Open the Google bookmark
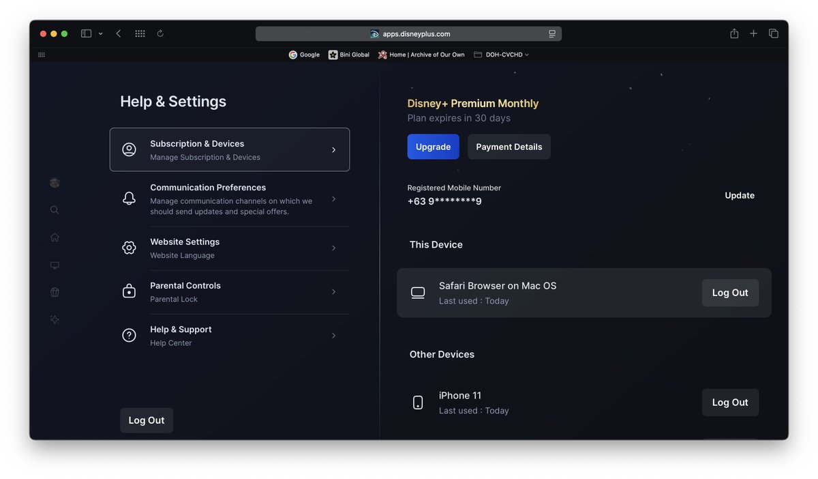Image resolution: width=818 pixels, height=479 pixels. pos(304,55)
